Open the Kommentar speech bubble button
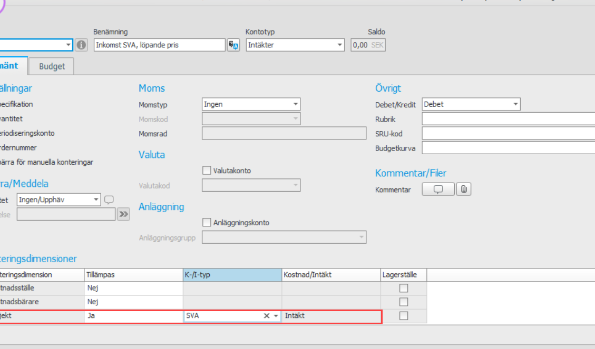Screen dimensions: 595x349 [438, 189]
